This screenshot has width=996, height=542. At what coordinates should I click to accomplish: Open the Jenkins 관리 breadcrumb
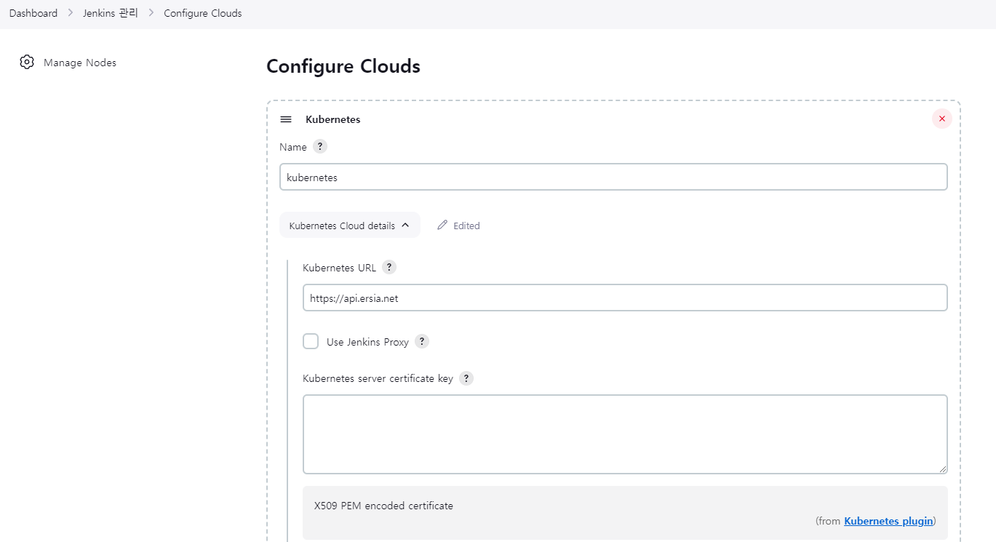111,13
